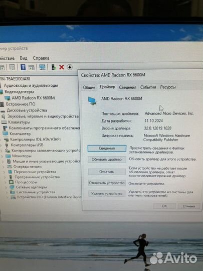
Task: Select Аудиовходы и аудиовыходы category
Action: (31, 85)
